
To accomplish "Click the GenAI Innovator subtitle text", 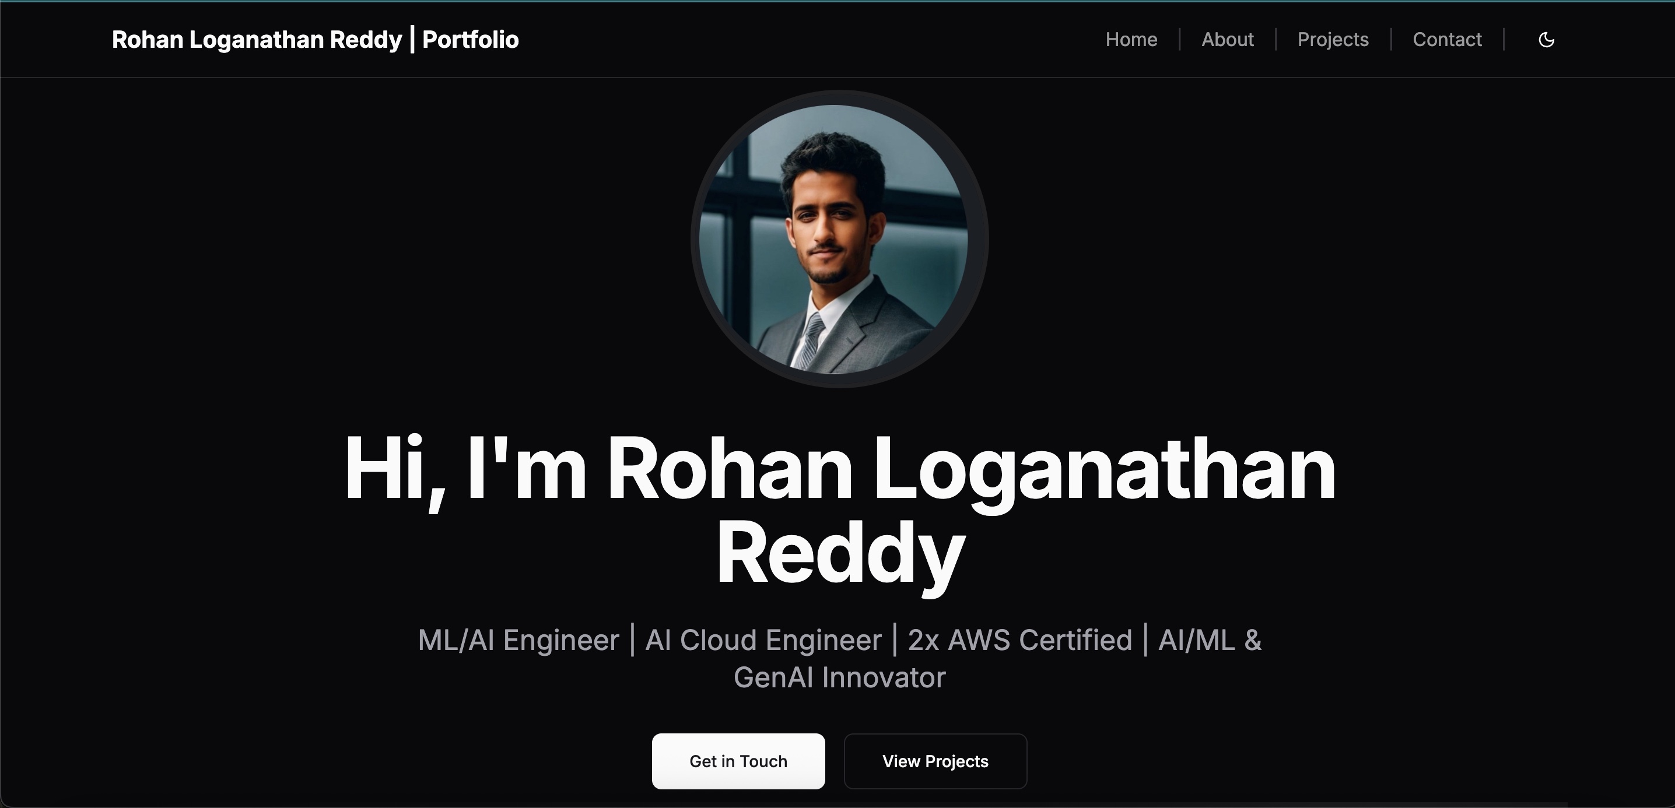I will click(839, 677).
